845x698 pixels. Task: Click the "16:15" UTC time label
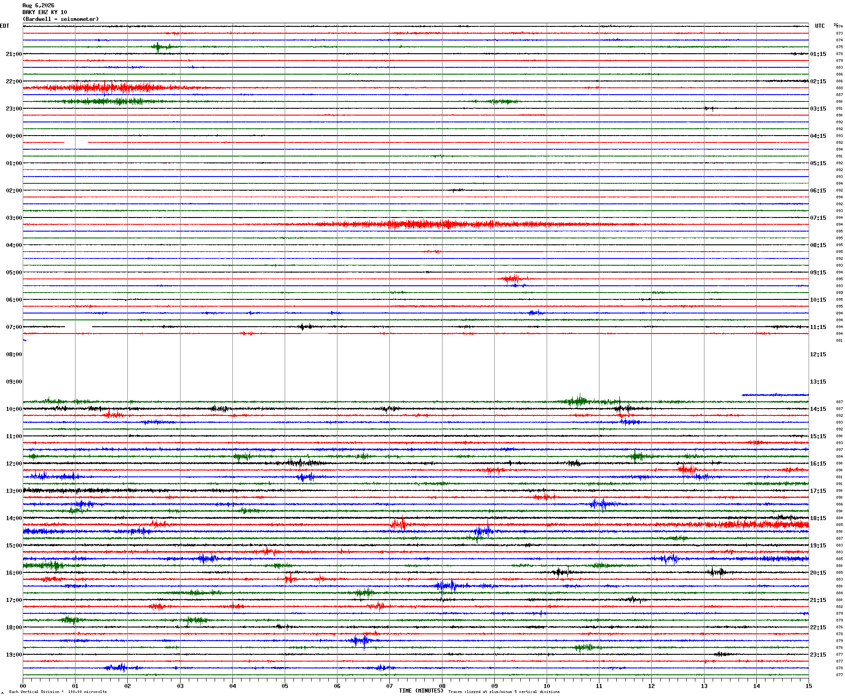click(818, 464)
